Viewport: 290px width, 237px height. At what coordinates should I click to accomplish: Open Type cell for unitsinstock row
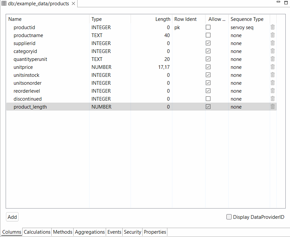[109, 75]
